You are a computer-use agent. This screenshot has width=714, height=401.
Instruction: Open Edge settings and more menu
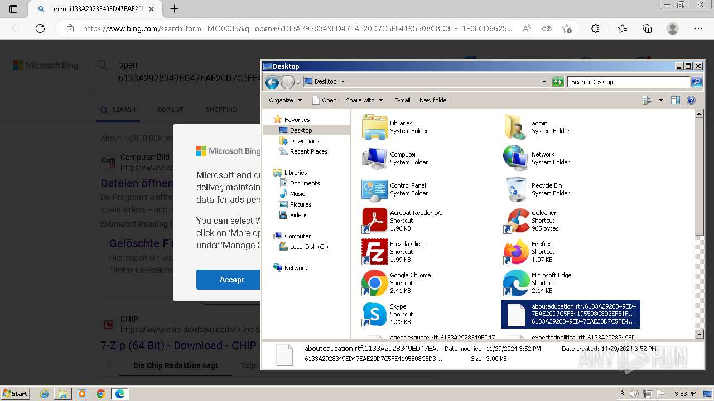(x=698, y=28)
